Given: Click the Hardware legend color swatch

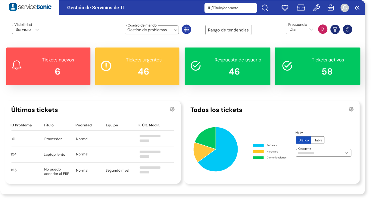Looking at the screenshot, I should 258,151.
